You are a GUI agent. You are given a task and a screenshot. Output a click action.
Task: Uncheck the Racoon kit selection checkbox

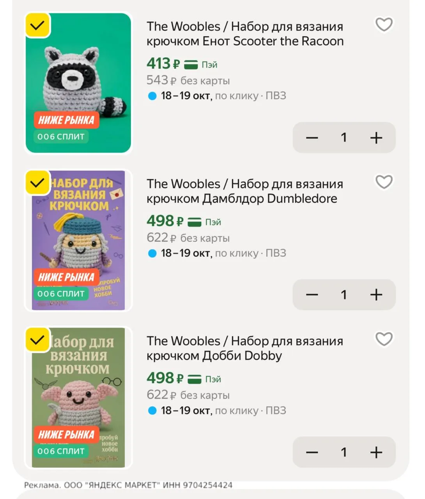pyautogui.click(x=37, y=25)
